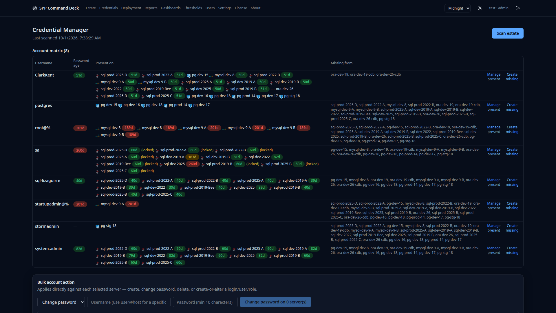Viewport: 556px width, 313px height.
Task: Click the MySQL icon beside mysql-dev-9-A in startupadmin@% row
Action: tap(98, 204)
